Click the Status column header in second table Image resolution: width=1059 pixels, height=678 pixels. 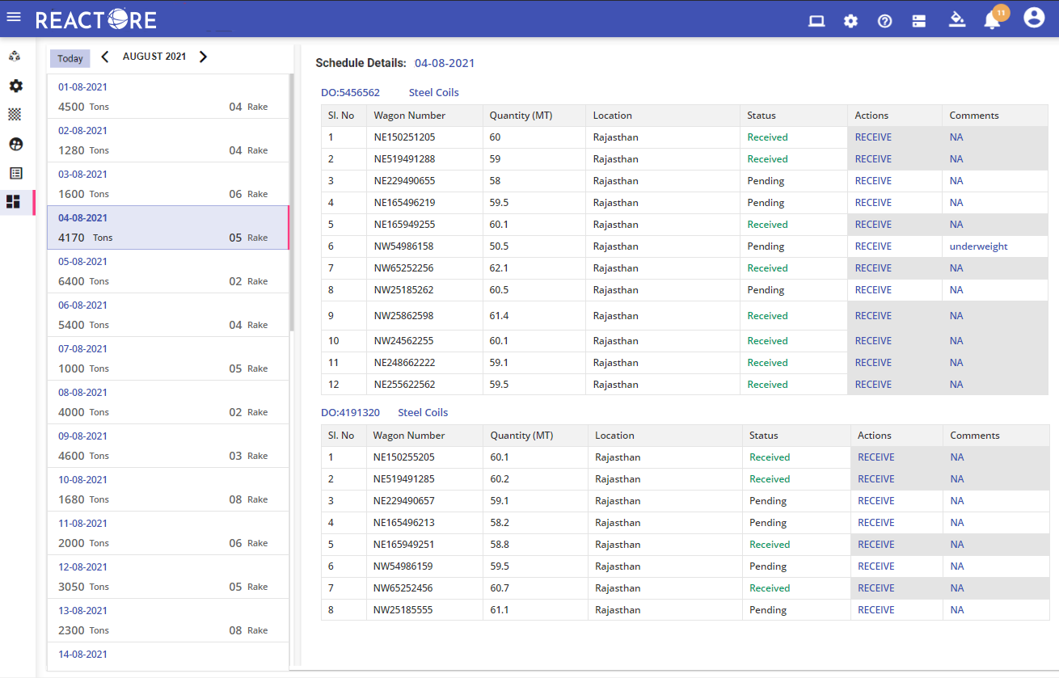764,436
